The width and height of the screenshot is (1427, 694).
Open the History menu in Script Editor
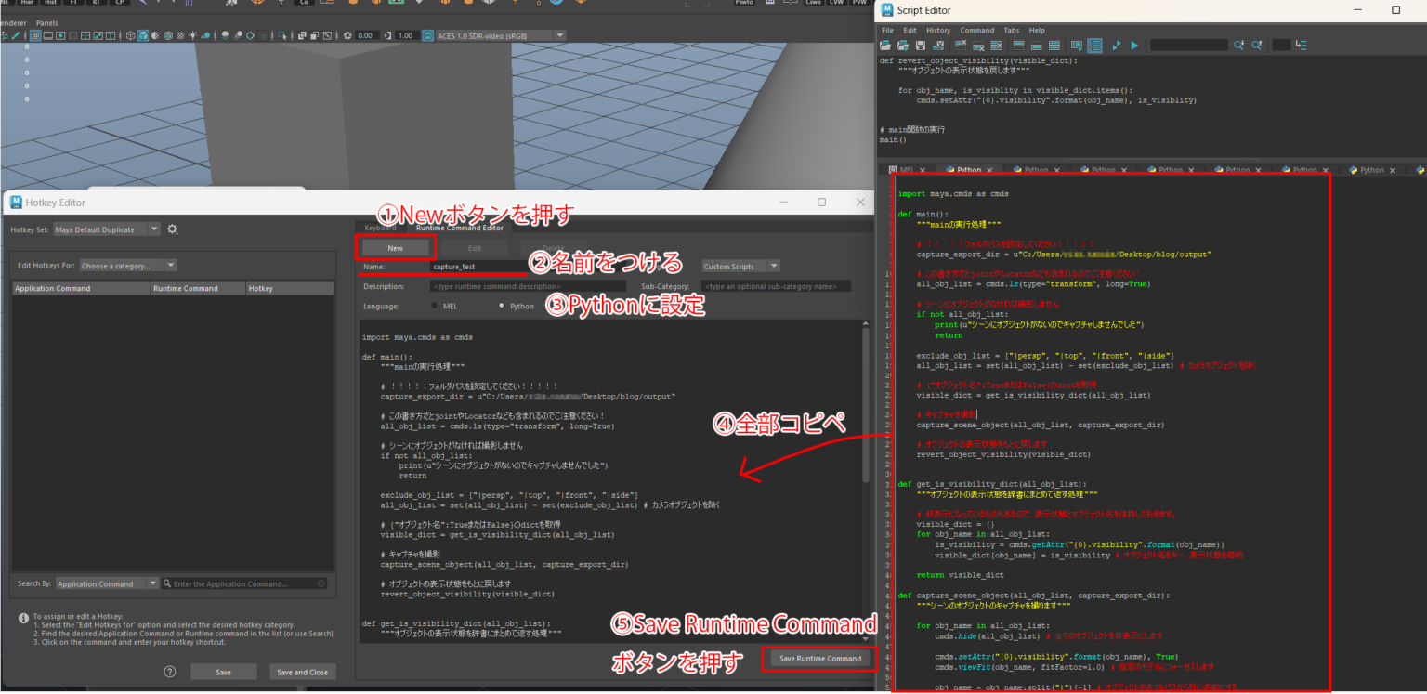tap(937, 29)
